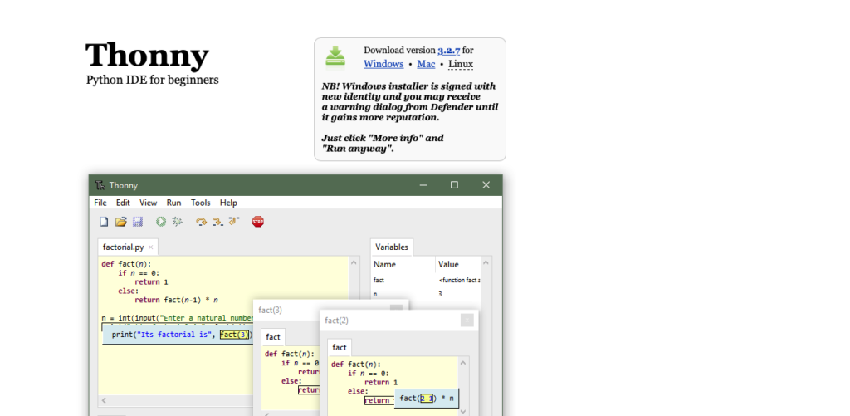Viewport: 850px width, 416px height.
Task: Click fact(2) window scroll up arrow
Action: tap(462, 363)
